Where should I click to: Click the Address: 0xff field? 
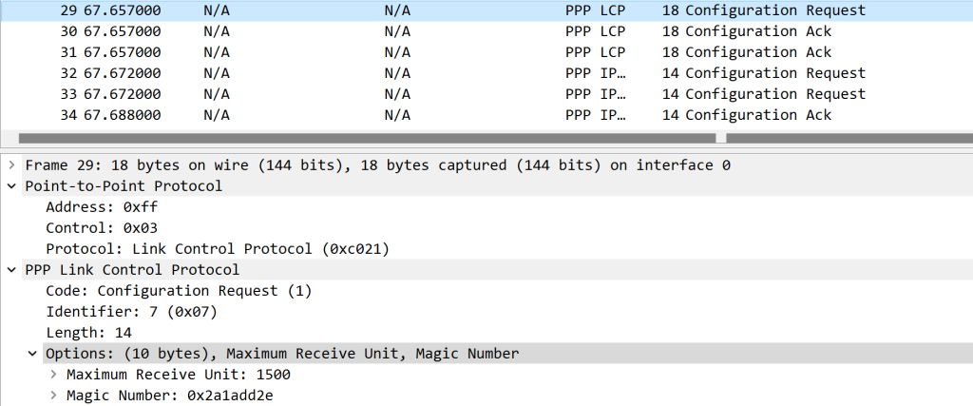click(93, 207)
